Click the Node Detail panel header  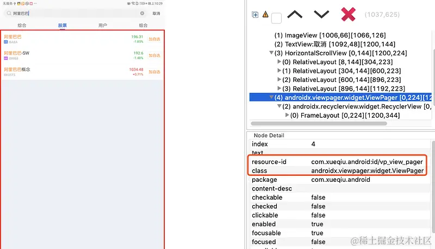pyautogui.click(x=269, y=135)
